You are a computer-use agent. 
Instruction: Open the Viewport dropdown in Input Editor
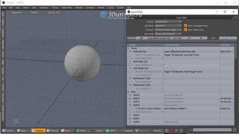tap(168, 30)
